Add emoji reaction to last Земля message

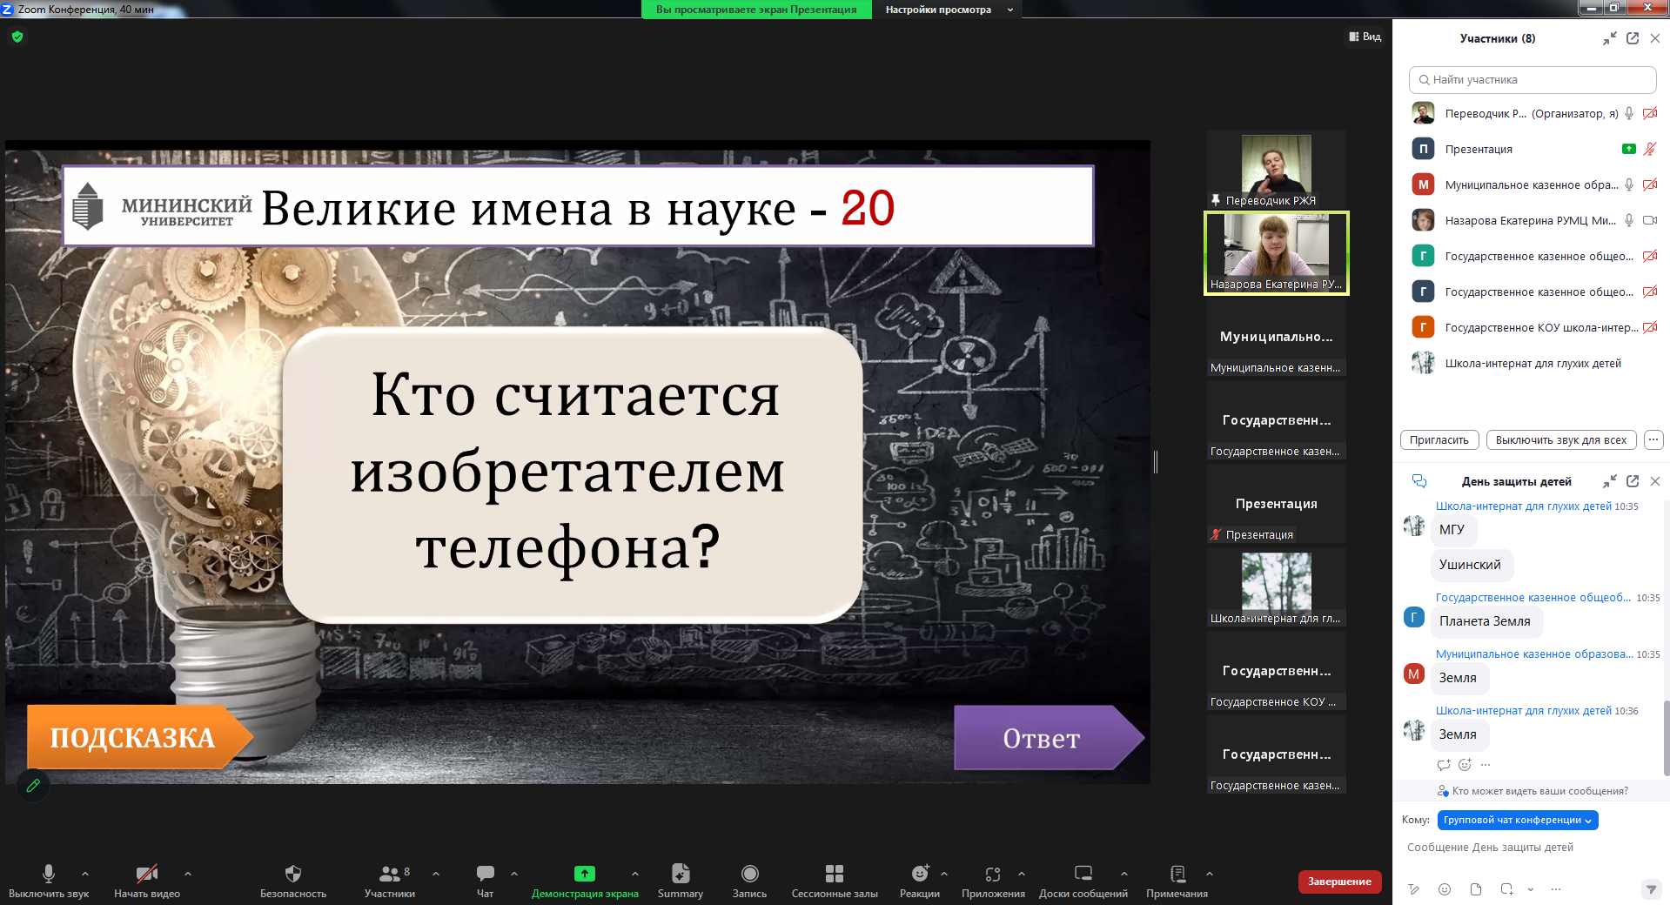point(1465,765)
